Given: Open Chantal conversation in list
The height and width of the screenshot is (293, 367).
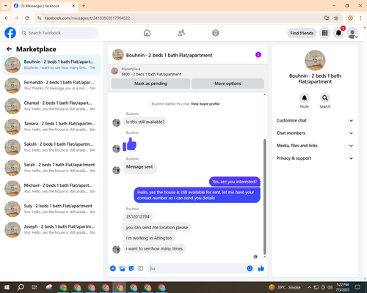Looking at the screenshot, I should 51,106.
